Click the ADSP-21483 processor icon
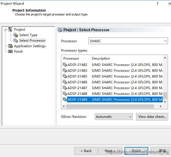The height and width of the screenshot is (157, 171). (65, 70)
